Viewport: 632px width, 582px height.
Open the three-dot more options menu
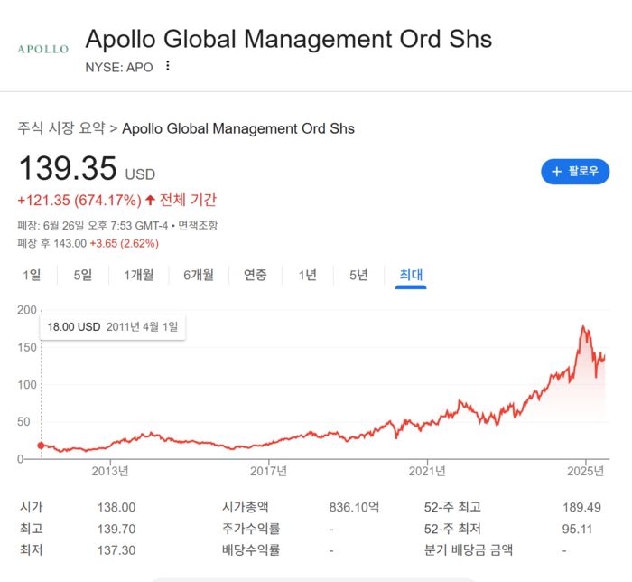point(167,66)
